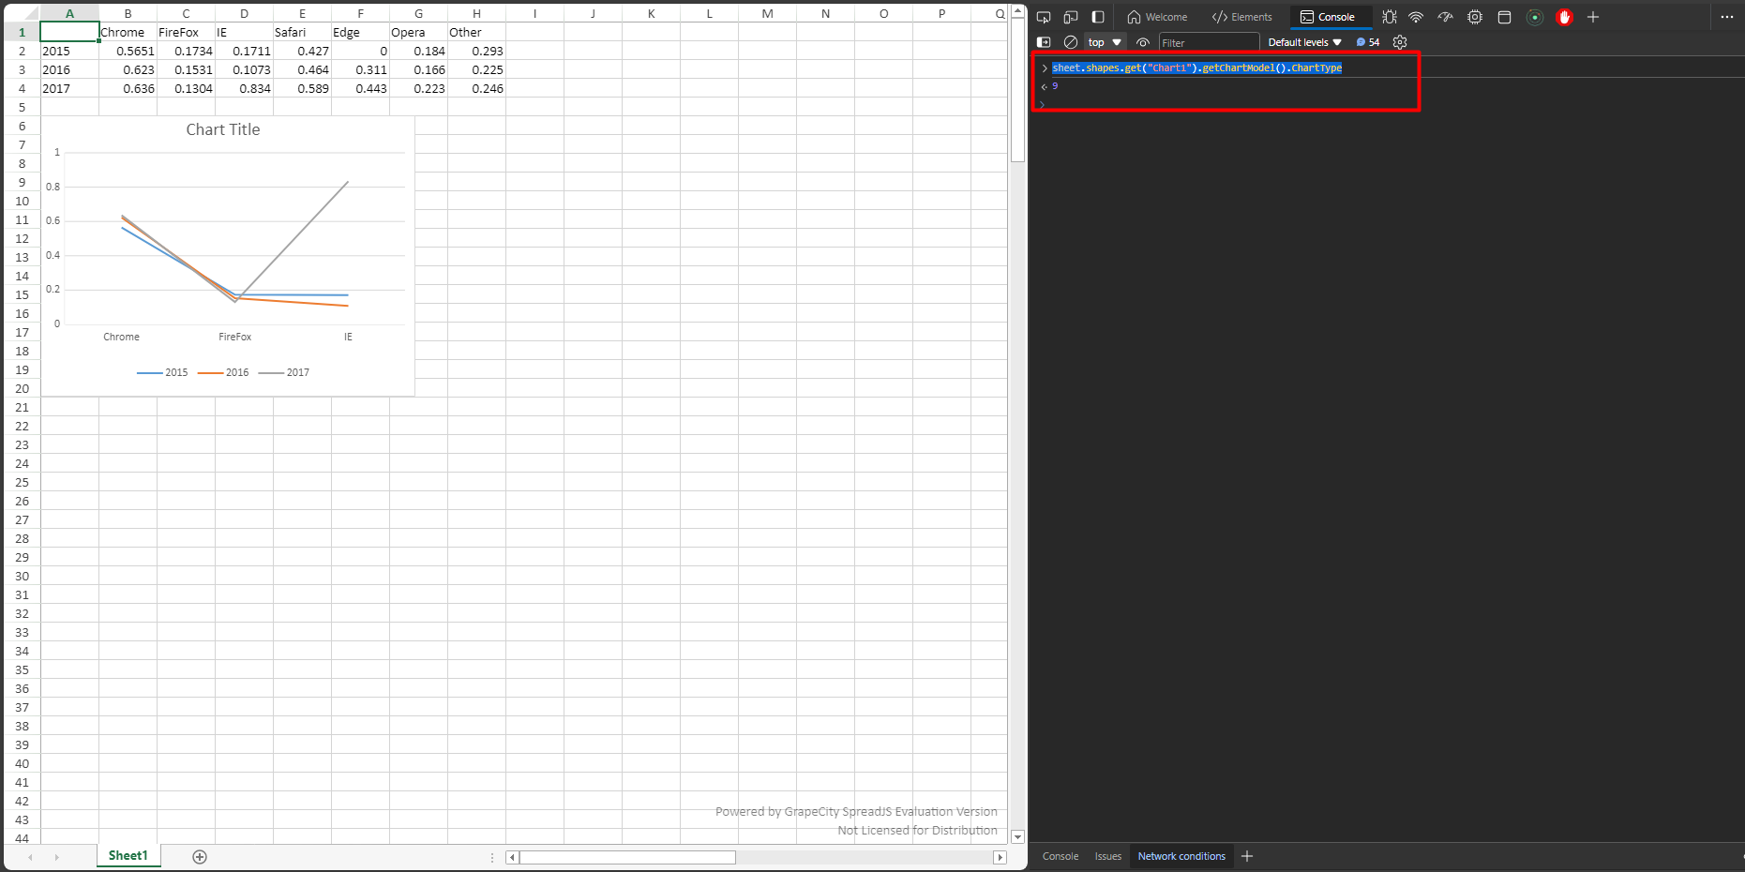Image resolution: width=1745 pixels, height=872 pixels.
Task: Select the Network conditions drawer tab
Action: (1181, 856)
